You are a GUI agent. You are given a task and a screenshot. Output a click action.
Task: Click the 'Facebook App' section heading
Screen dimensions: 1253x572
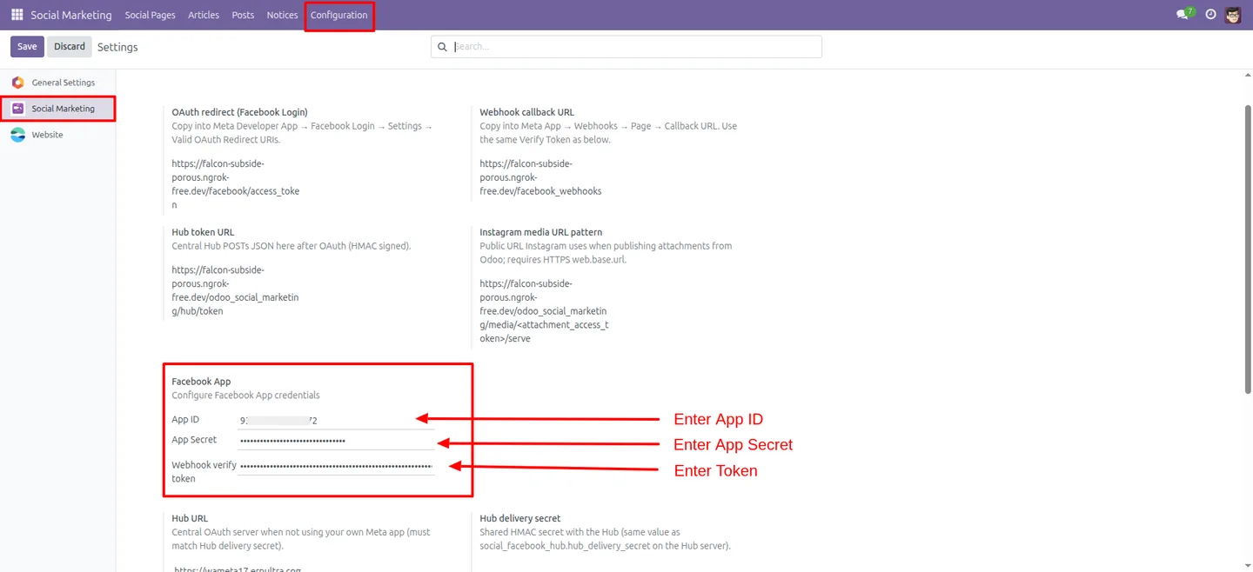(201, 382)
